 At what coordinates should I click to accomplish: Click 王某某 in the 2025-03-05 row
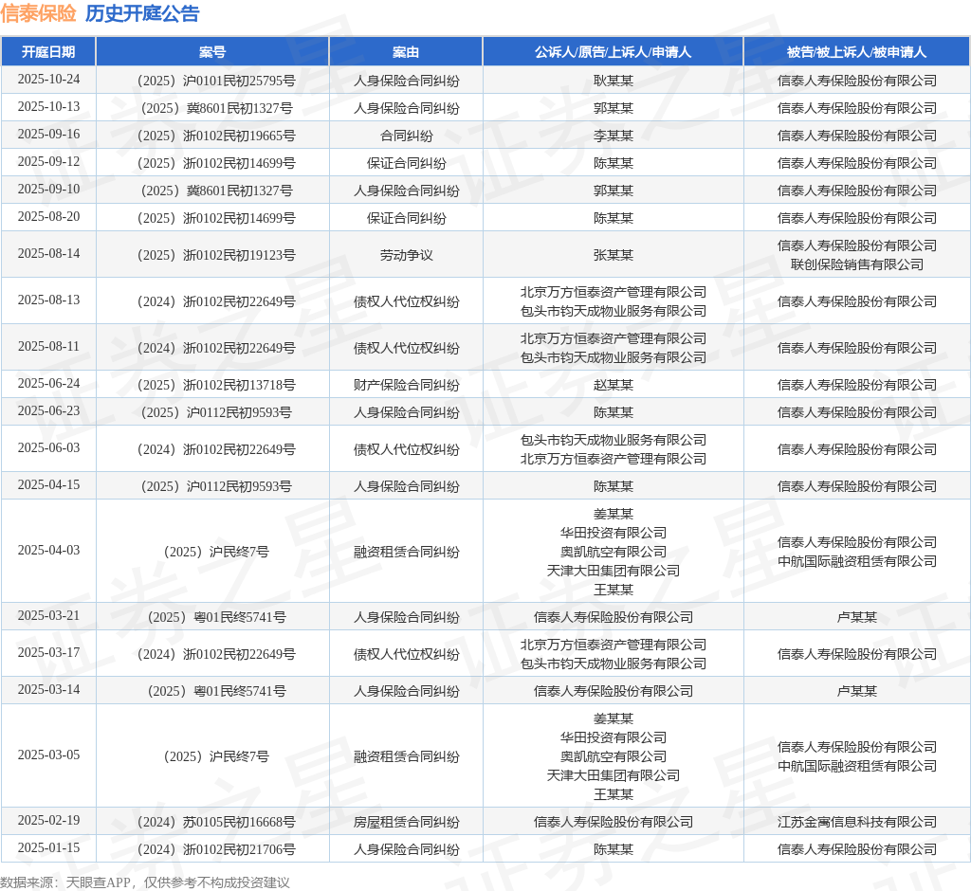(x=614, y=794)
